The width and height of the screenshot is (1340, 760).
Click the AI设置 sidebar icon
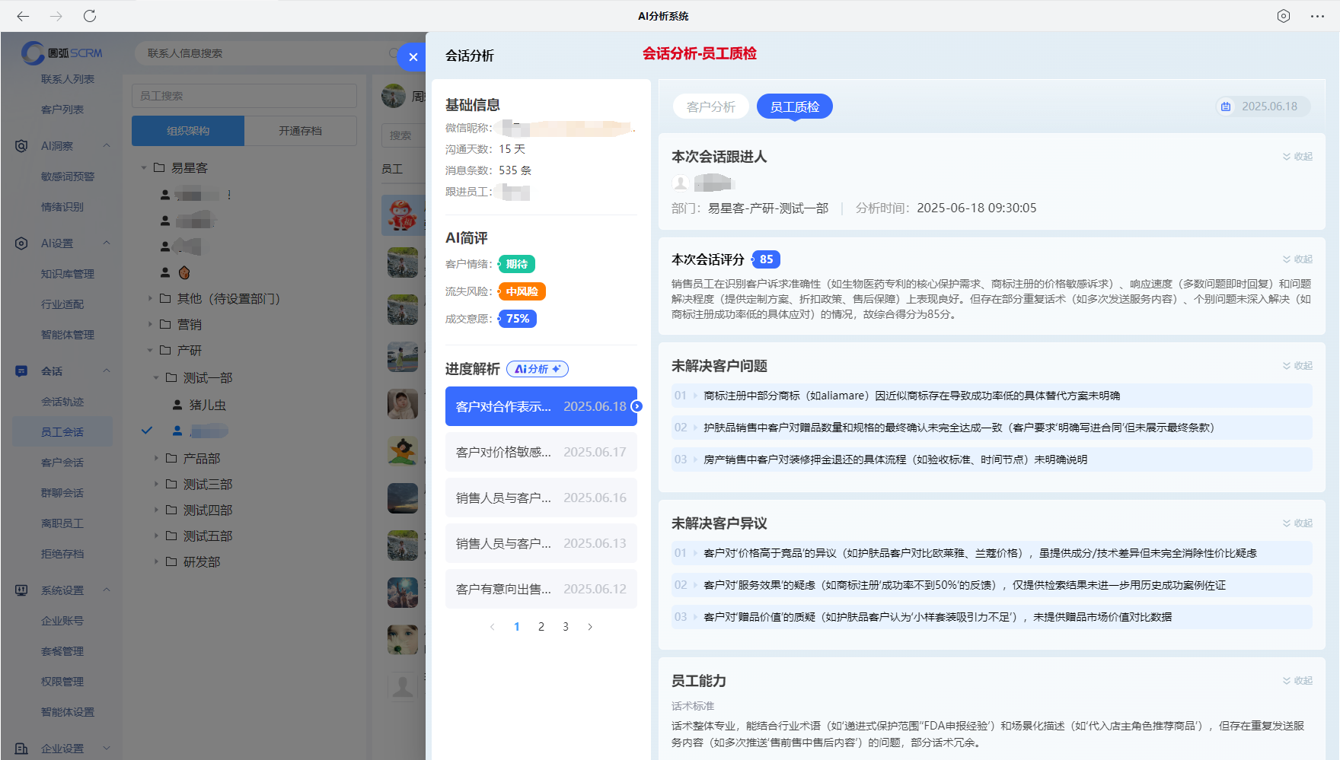[x=21, y=243]
